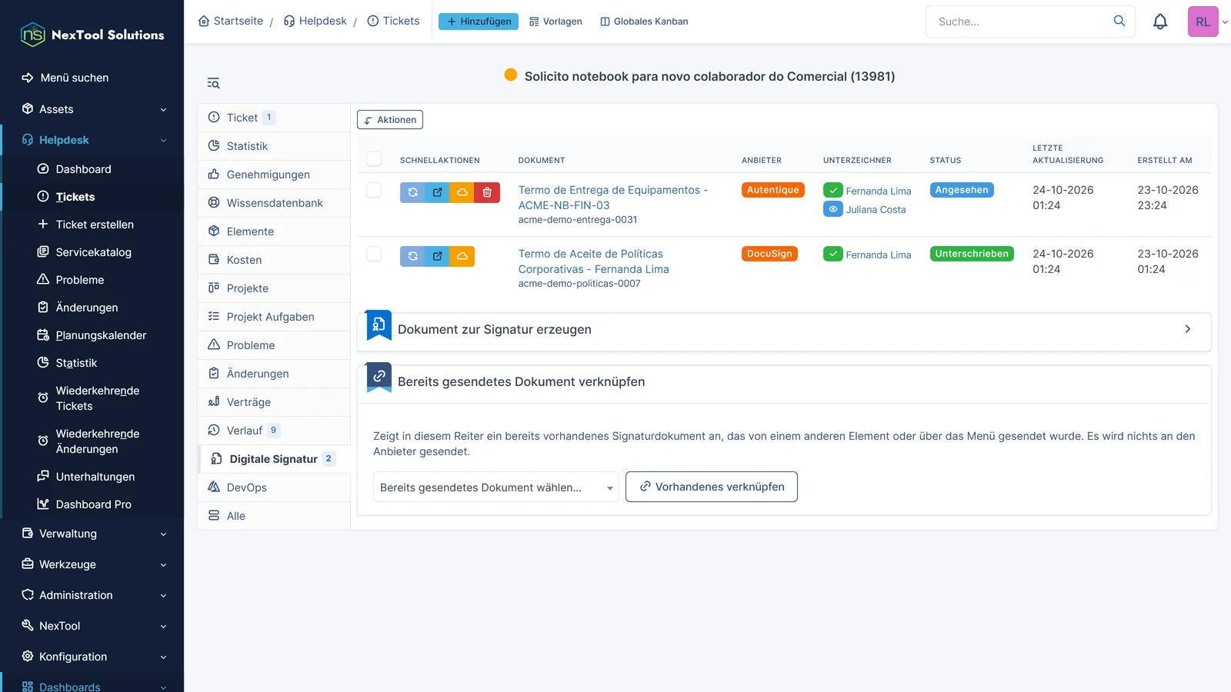Click the search magnifier icon in the top bar

1119,21
